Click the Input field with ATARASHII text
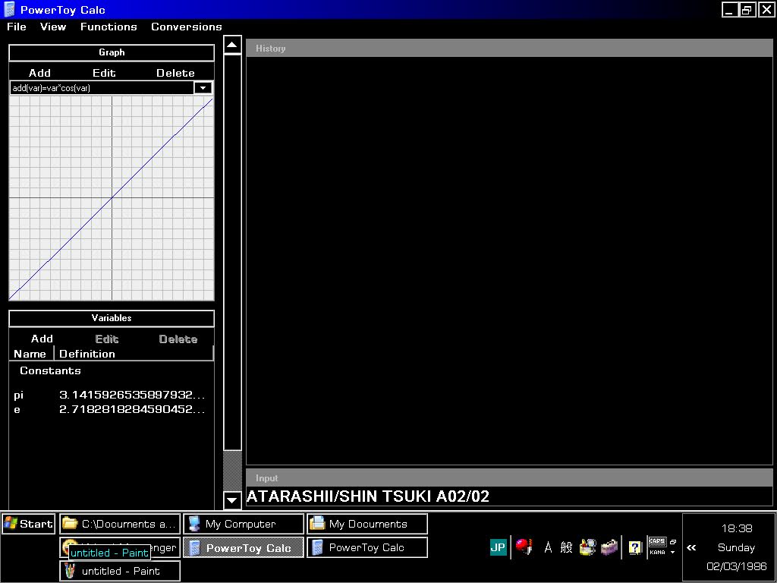 [509, 496]
